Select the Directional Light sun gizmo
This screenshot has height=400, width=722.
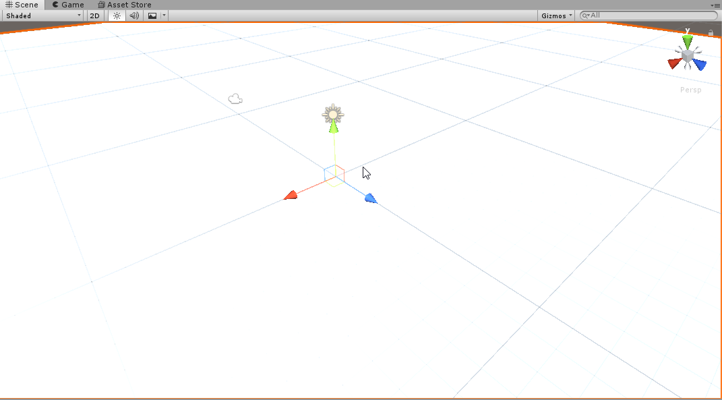(333, 114)
